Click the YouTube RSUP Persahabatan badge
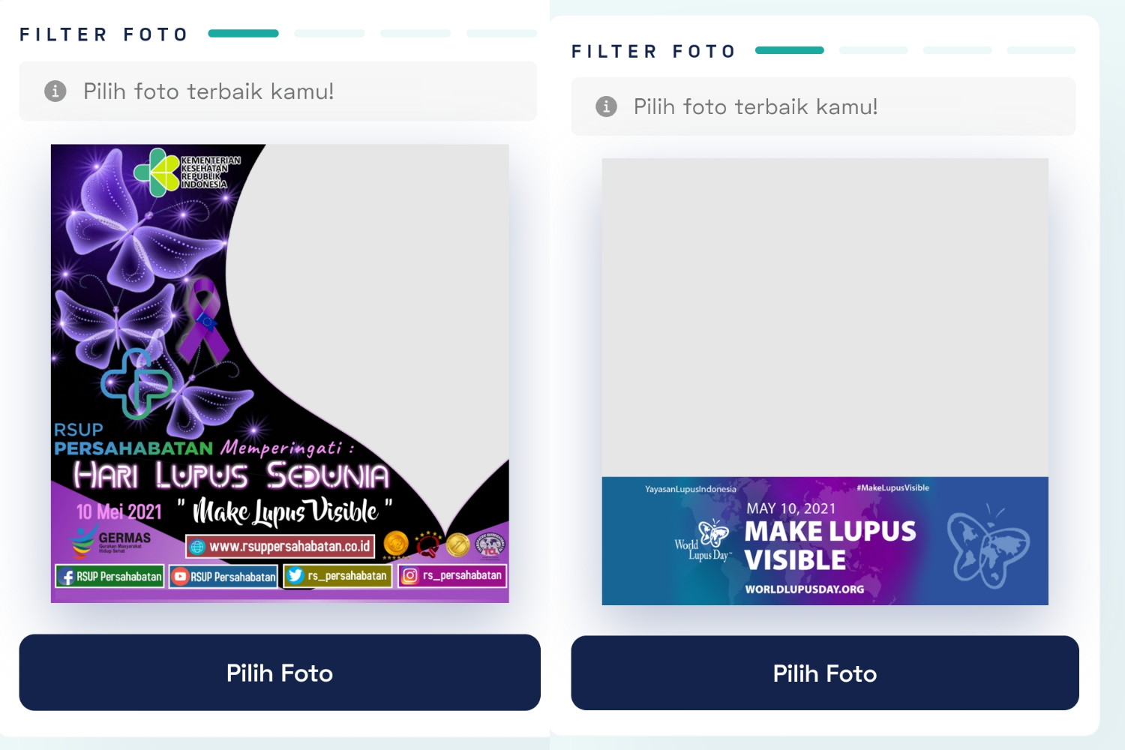 point(223,577)
